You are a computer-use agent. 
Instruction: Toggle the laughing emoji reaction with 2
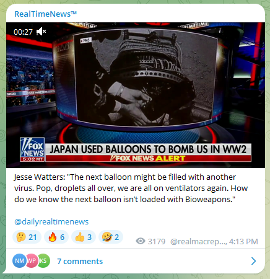[111, 237]
